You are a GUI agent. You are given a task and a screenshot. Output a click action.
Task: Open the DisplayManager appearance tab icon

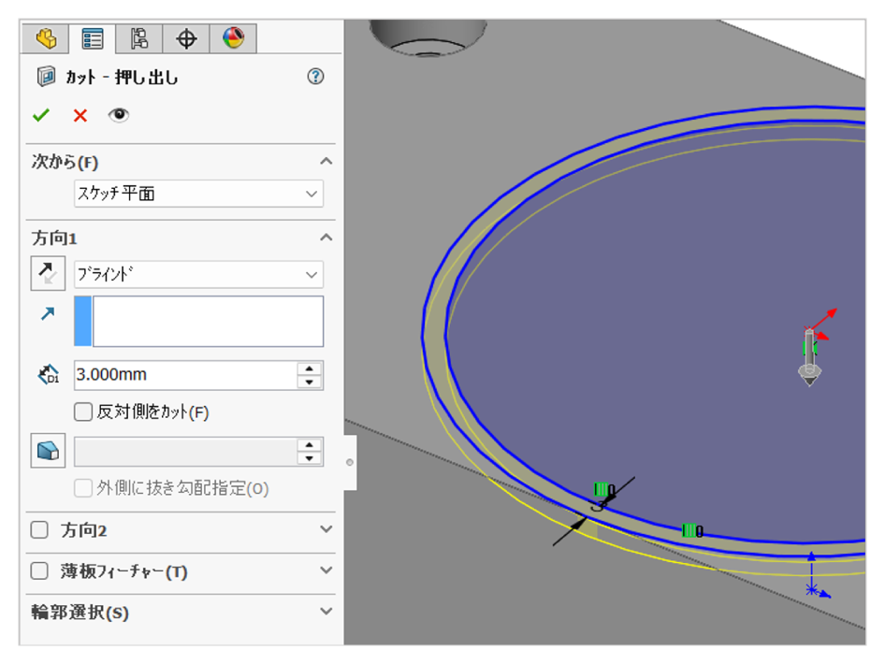[x=233, y=38]
